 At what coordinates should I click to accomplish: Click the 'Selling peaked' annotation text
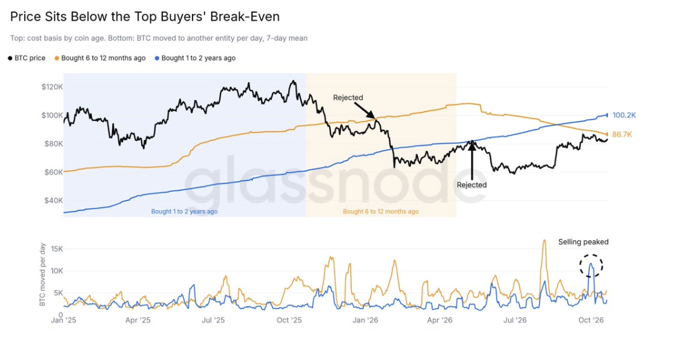(583, 242)
